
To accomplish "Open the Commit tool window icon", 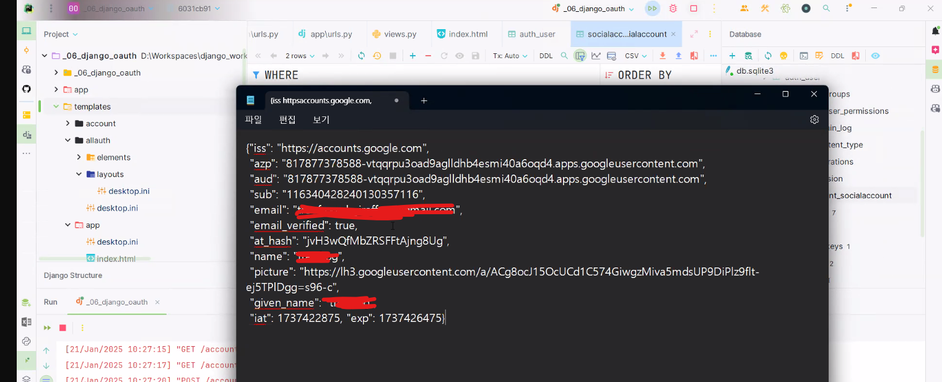I will (x=26, y=50).
